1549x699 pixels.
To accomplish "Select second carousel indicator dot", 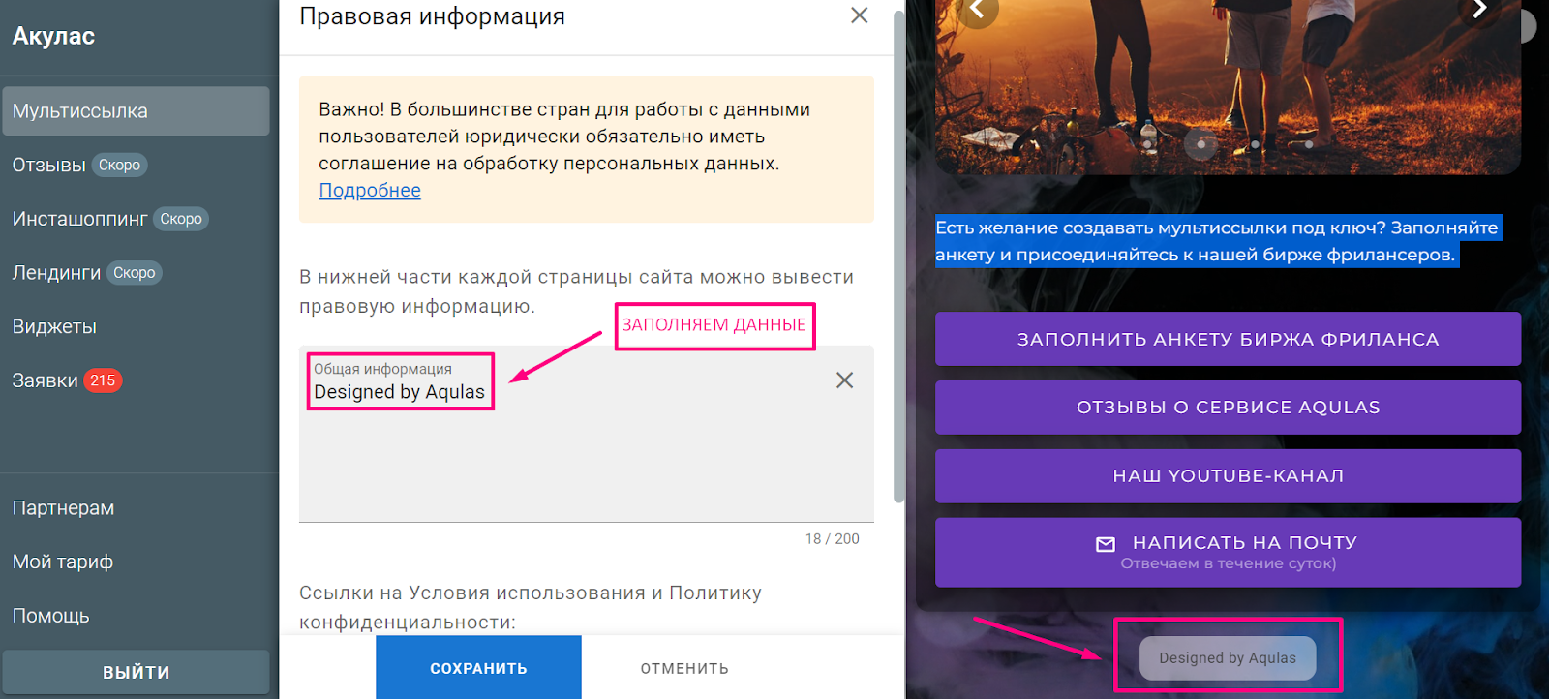I will tap(1200, 144).
